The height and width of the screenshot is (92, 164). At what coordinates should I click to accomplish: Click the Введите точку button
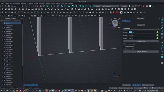pos(141,41)
